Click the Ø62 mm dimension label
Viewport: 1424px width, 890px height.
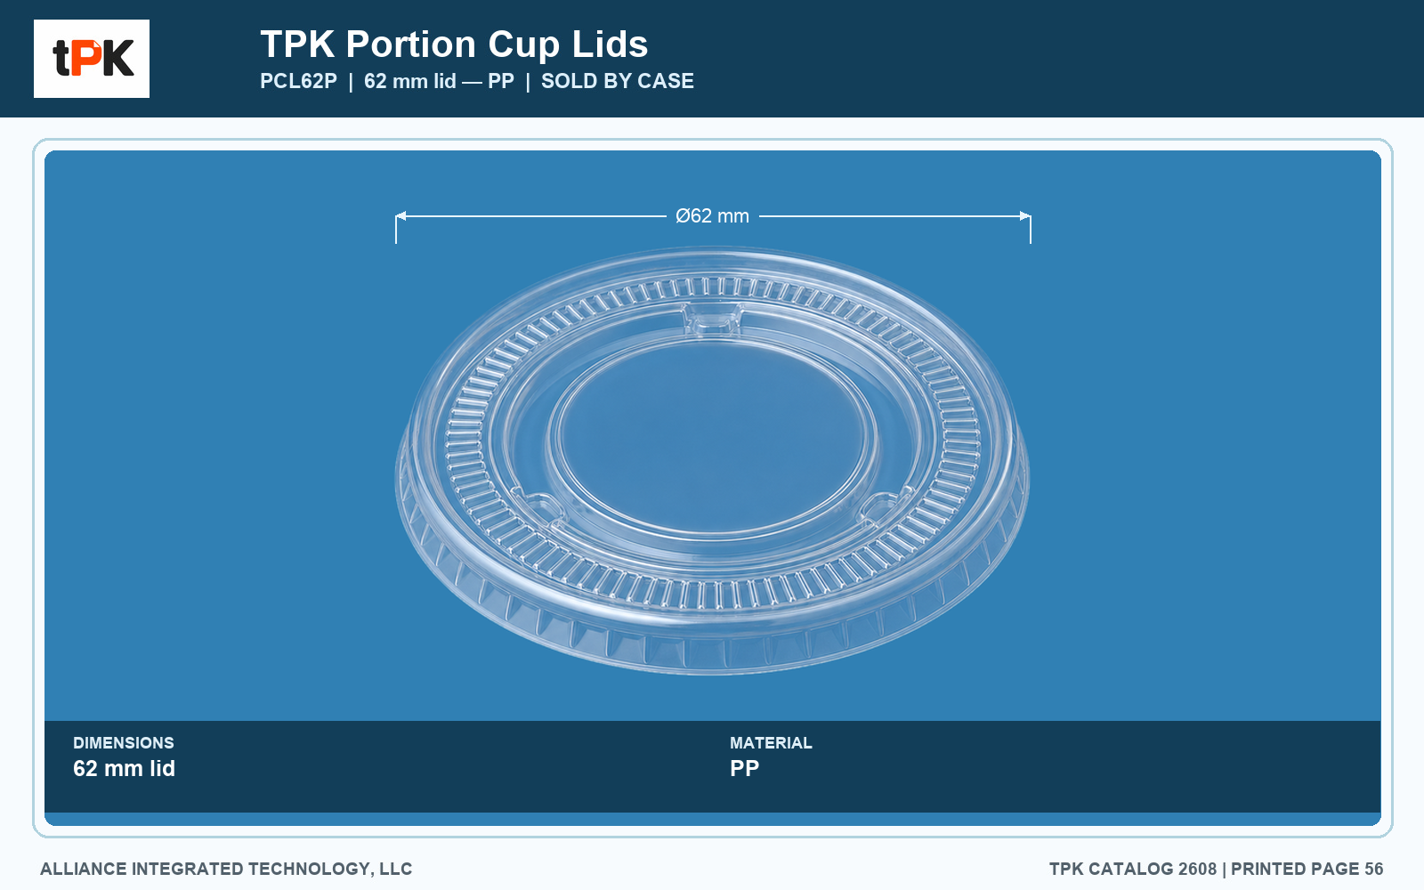click(x=712, y=216)
